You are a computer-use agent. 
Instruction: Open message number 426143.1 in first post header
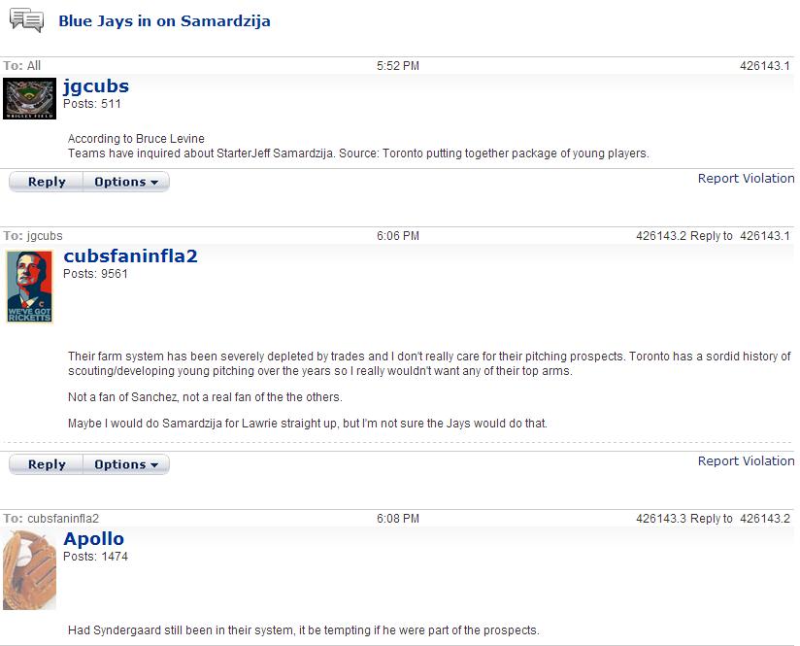(765, 66)
